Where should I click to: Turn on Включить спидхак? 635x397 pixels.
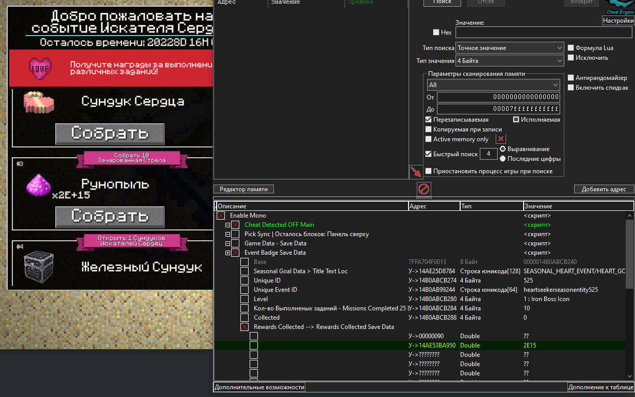tap(571, 88)
